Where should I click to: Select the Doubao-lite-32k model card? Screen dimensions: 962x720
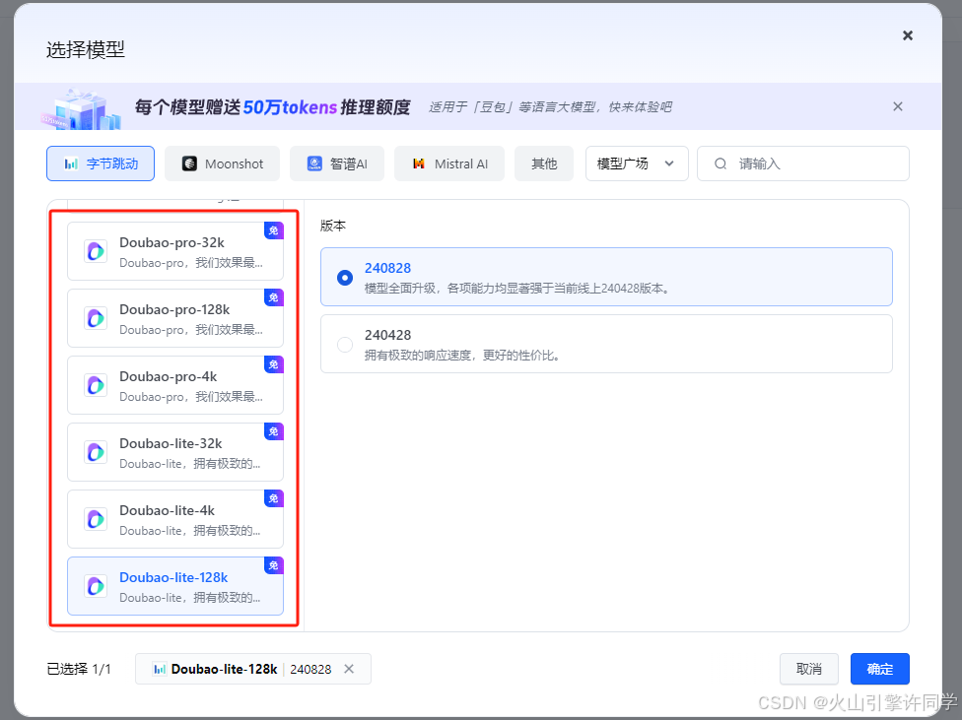point(175,452)
